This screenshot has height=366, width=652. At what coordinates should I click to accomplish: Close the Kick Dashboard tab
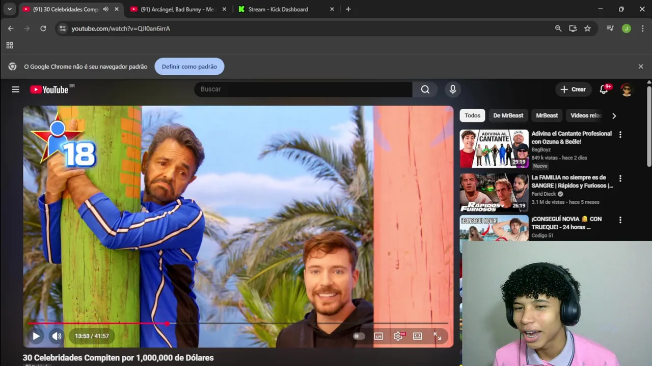point(332,9)
